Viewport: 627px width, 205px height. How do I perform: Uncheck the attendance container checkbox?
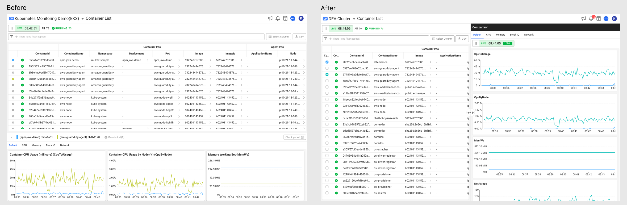pos(327,62)
